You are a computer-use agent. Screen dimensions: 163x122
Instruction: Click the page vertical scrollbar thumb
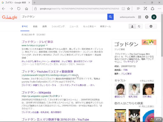point(162,36)
